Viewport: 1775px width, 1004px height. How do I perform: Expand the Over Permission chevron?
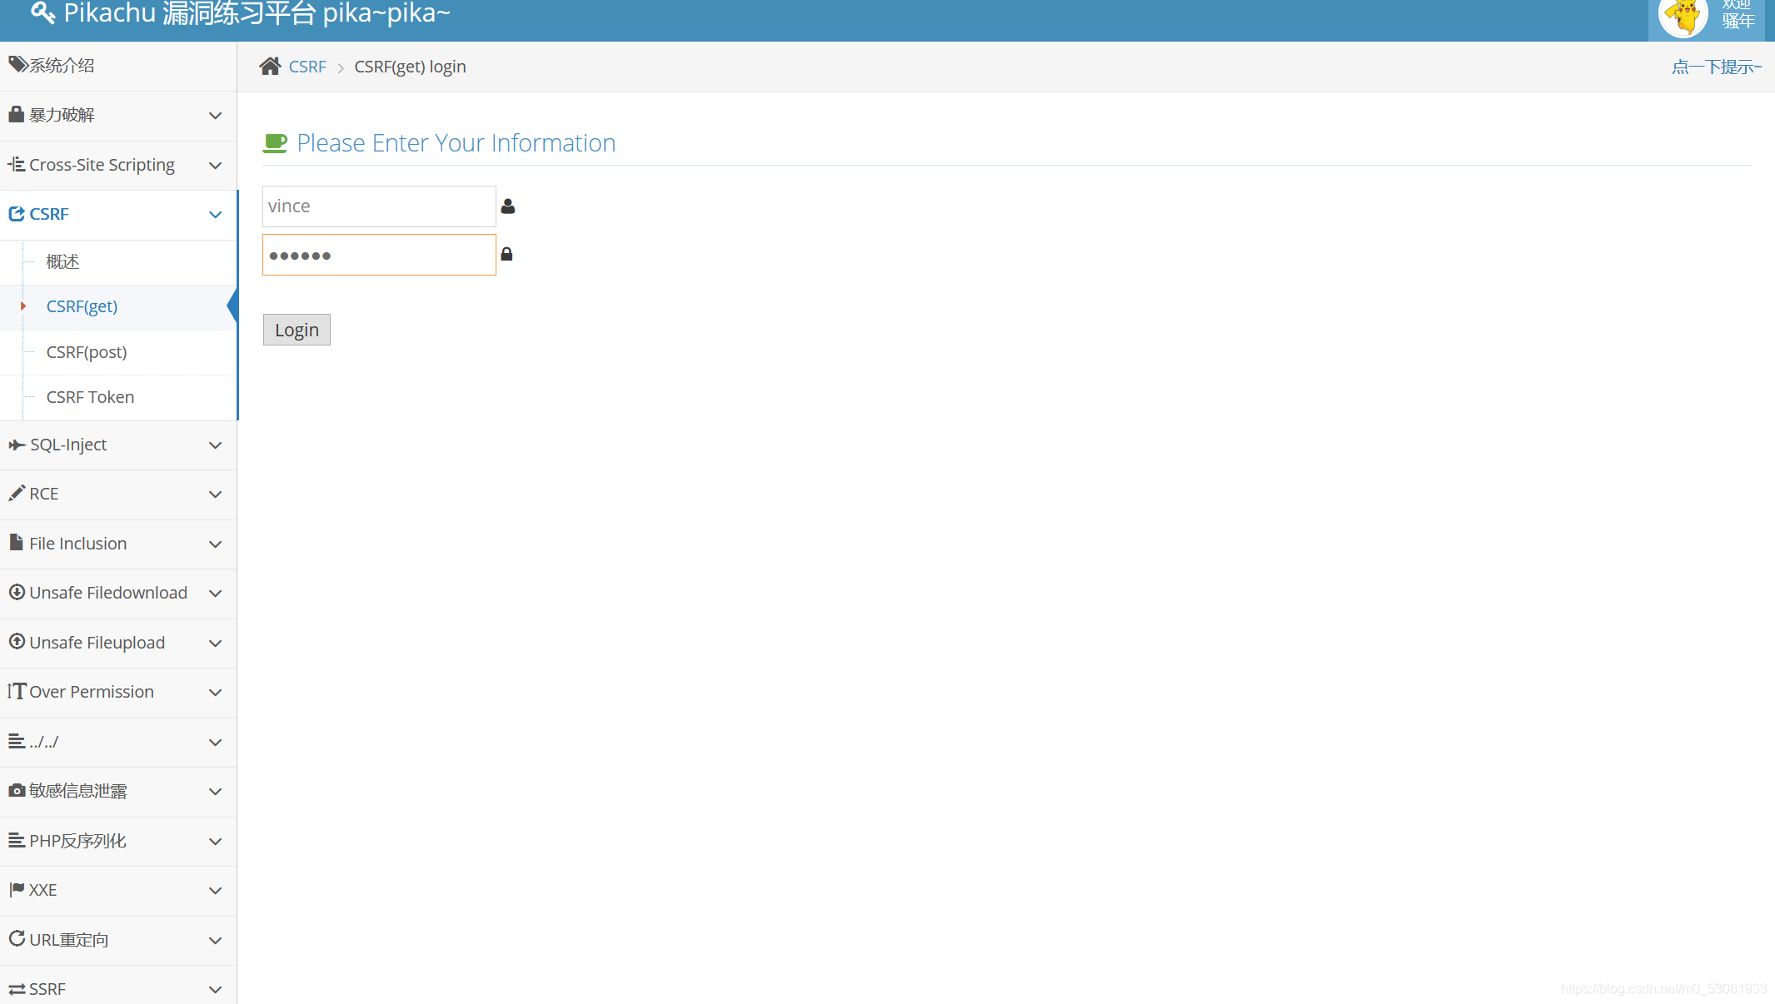(x=215, y=692)
